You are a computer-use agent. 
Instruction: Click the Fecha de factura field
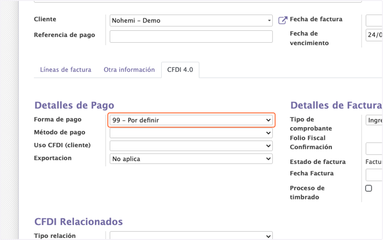coord(374,20)
